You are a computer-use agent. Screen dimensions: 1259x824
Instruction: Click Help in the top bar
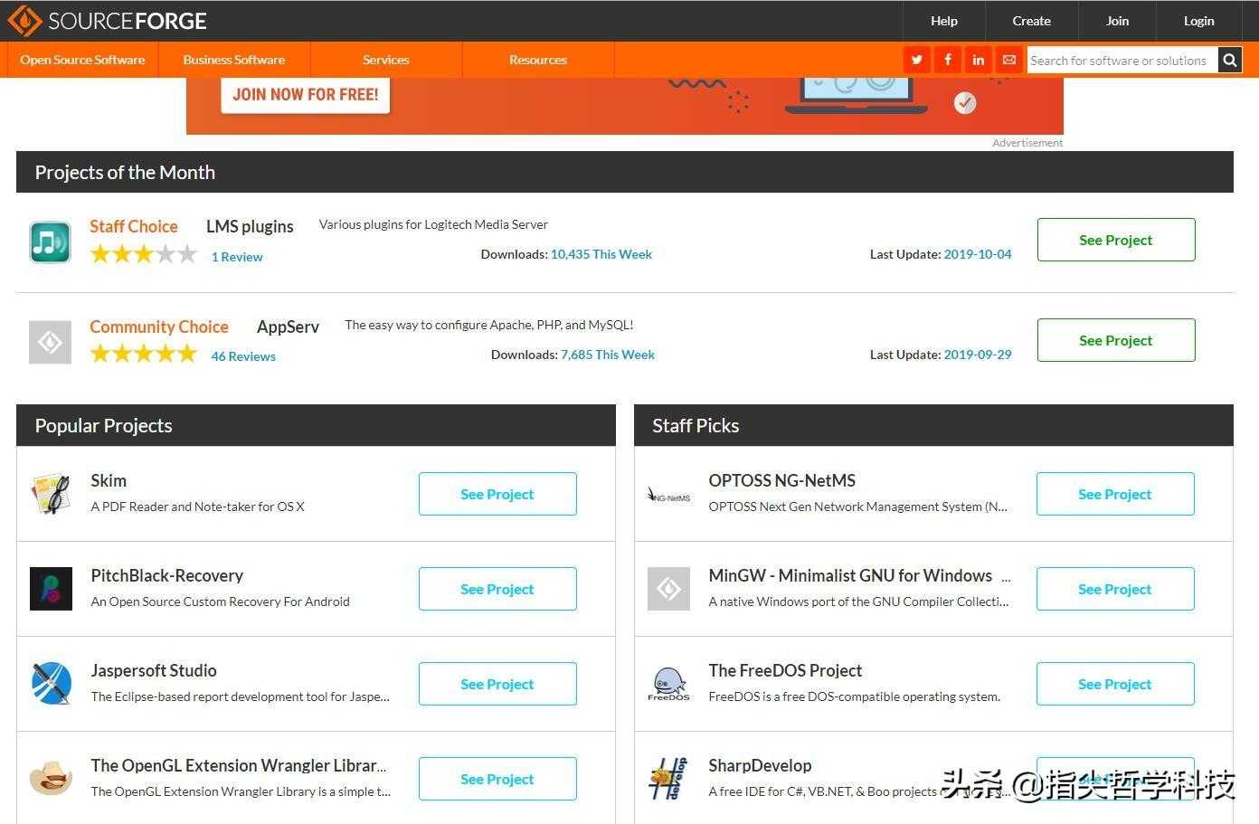(x=944, y=21)
